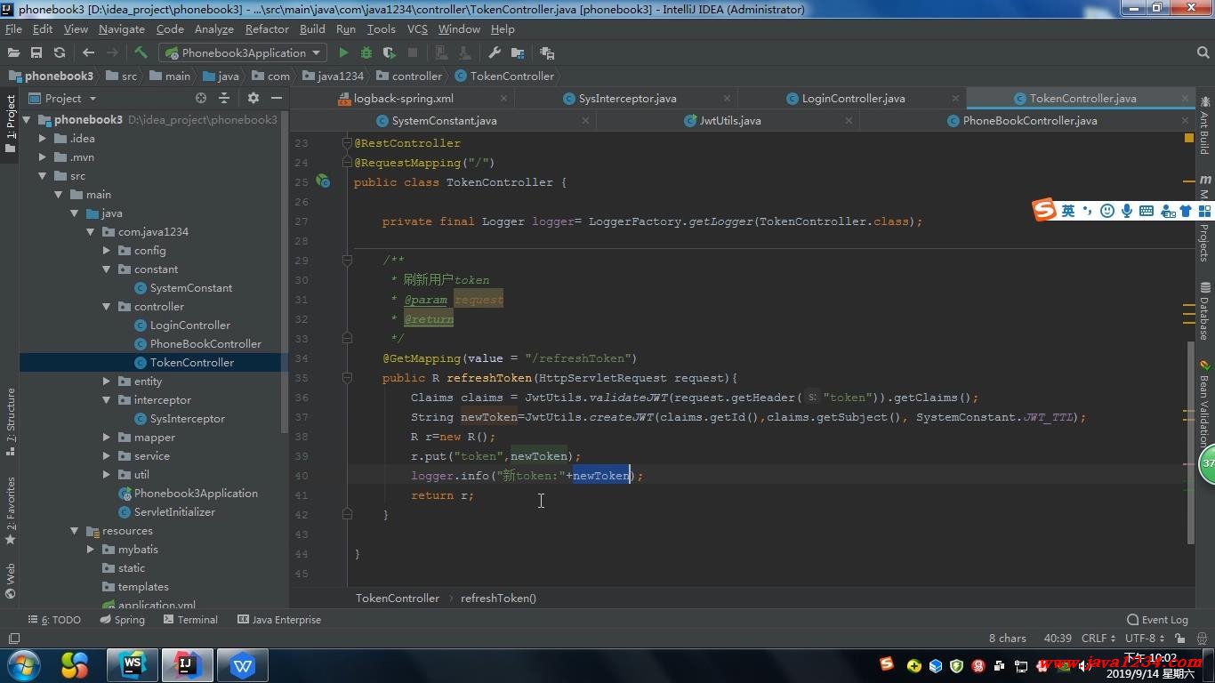
Task: Hide the Project panel with minus icon
Action: coord(277,98)
